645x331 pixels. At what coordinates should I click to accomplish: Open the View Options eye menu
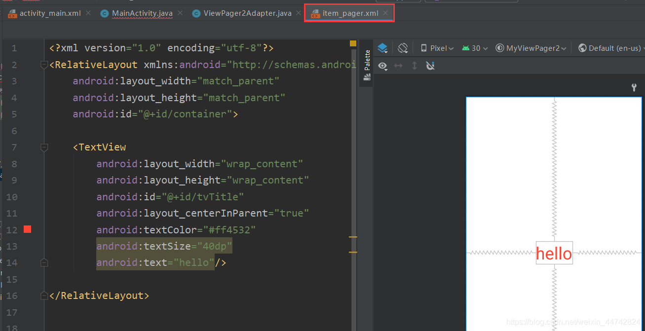(382, 66)
